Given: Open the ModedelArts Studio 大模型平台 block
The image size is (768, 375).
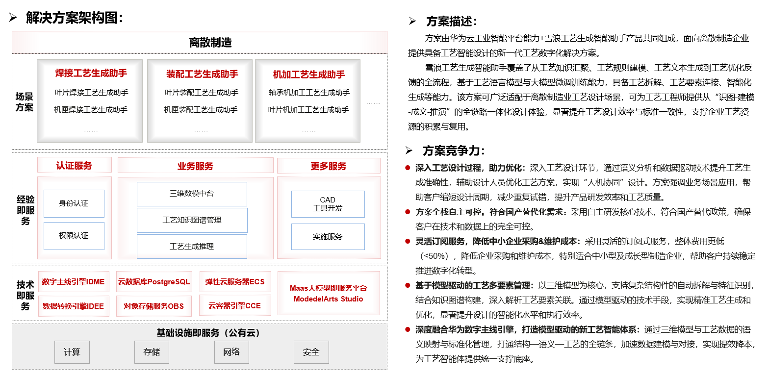Looking at the screenshot, I should 329,293.
